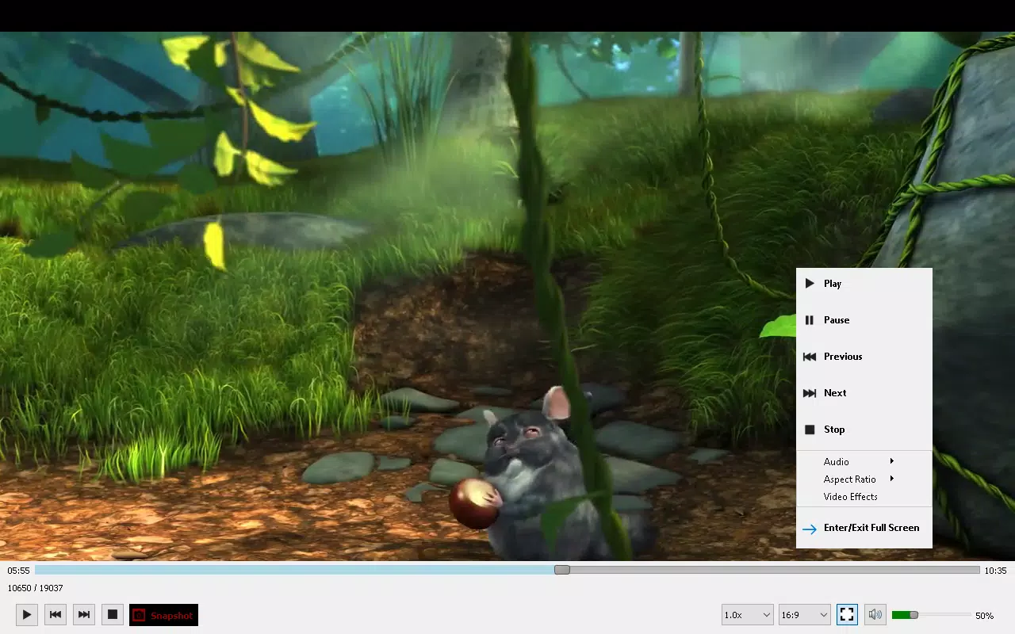Select Next in the context menu

(x=864, y=393)
